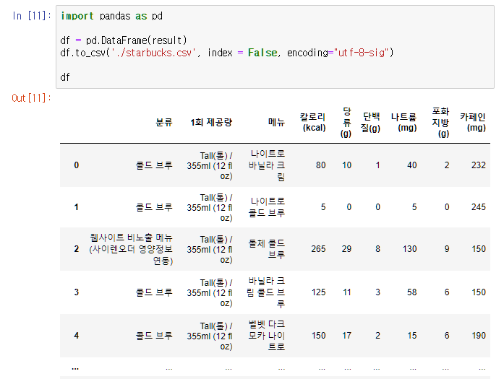
Task: Click the '카페인 (mg)' column header
Action: click(473, 122)
